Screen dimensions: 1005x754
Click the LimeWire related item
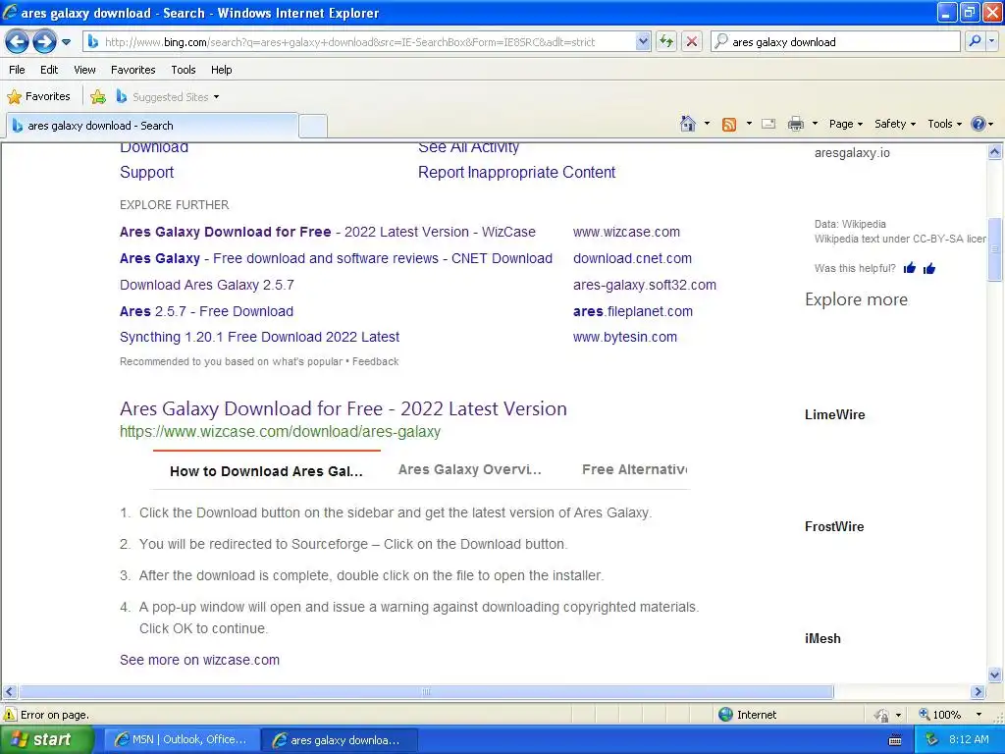click(x=834, y=415)
